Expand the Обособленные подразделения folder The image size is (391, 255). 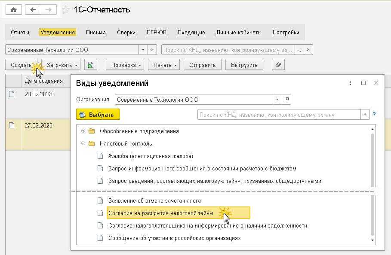[83, 131]
